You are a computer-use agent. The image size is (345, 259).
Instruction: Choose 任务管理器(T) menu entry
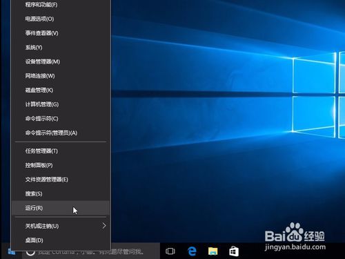tap(61, 151)
